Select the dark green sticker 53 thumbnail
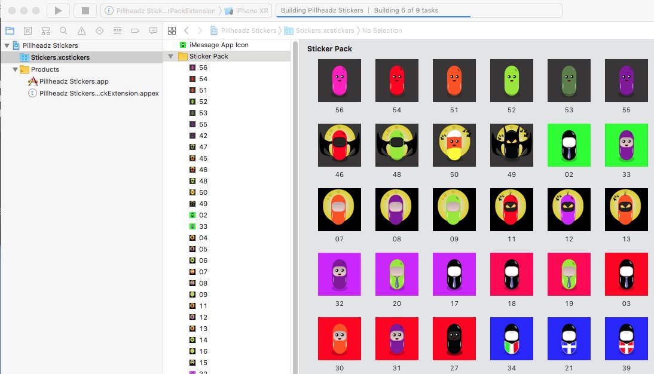 tap(569, 81)
